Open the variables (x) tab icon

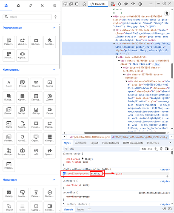tap(43, 6)
